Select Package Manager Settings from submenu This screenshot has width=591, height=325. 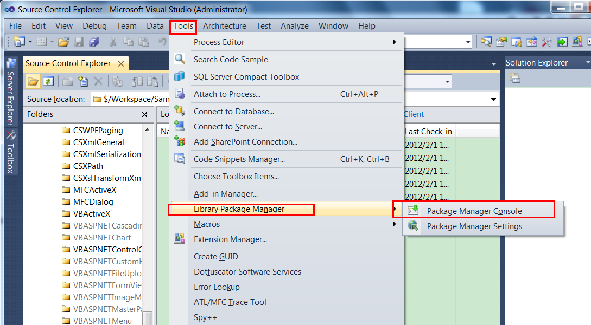[x=474, y=226]
